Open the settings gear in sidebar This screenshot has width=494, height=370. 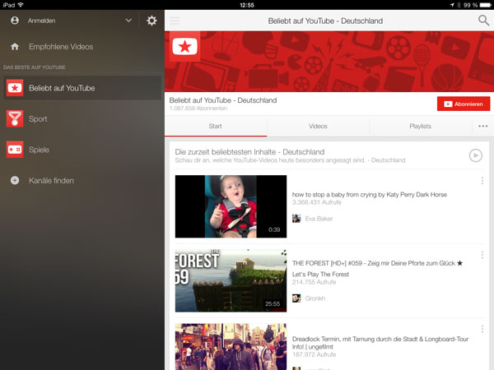pyautogui.click(x=151, y=21)
